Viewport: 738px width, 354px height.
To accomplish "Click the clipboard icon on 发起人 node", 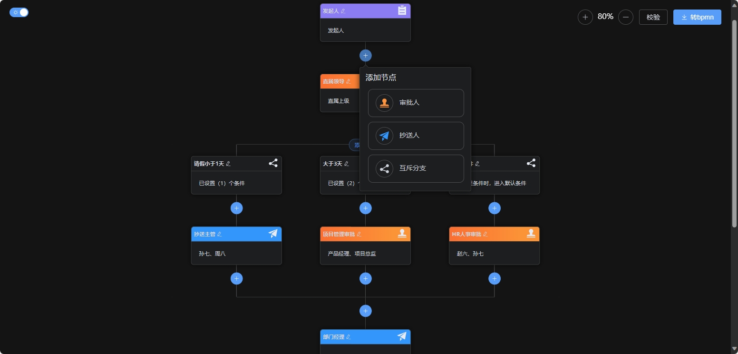I will point(402,10).
